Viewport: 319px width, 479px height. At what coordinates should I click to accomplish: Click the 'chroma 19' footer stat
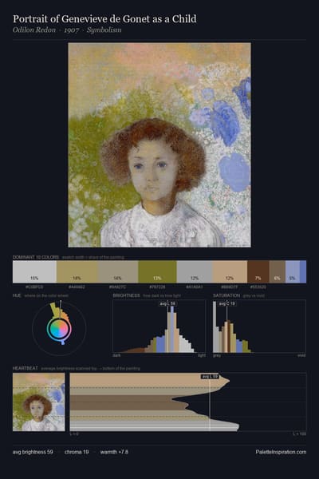(x=77, y=452)
